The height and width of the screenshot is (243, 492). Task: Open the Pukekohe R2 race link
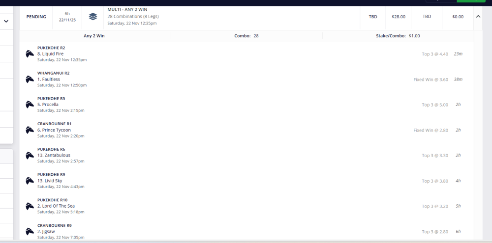click(51, 48)
